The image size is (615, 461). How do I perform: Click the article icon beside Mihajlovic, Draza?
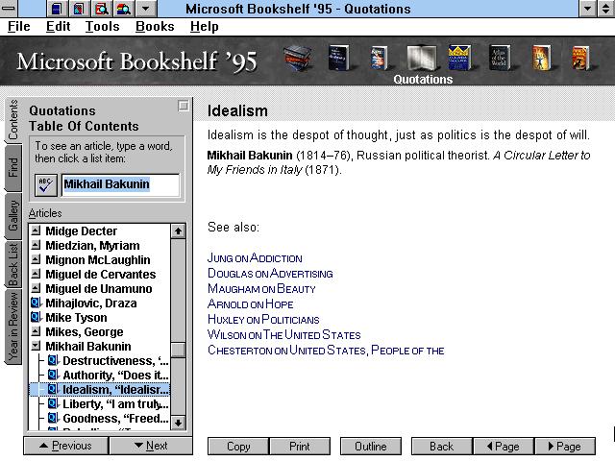pyautogui.click(x=36, y=303)
